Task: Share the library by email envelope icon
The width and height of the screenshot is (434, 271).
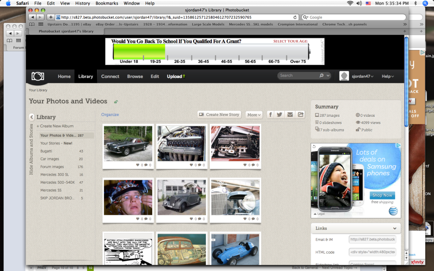Action: tap(290, 114)
